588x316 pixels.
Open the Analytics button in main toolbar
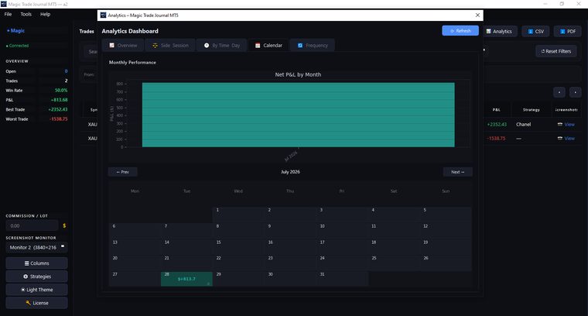click(x=499, y=31)
